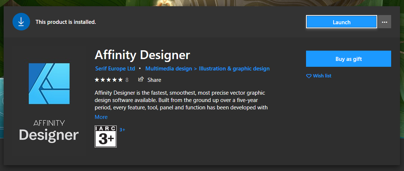Expand description with More link
Screen dimensions: 404x171
(101, 117)
